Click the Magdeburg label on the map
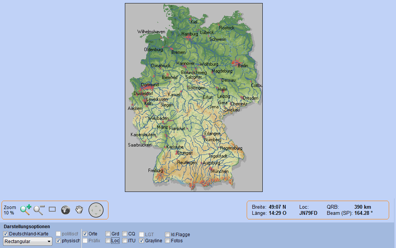396x248 pixels. pyautogui.click(x=222, y=71)
